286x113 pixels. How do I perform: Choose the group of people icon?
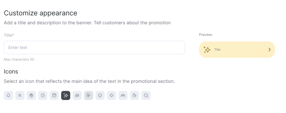pyautogui.click(x=123, y=95)
